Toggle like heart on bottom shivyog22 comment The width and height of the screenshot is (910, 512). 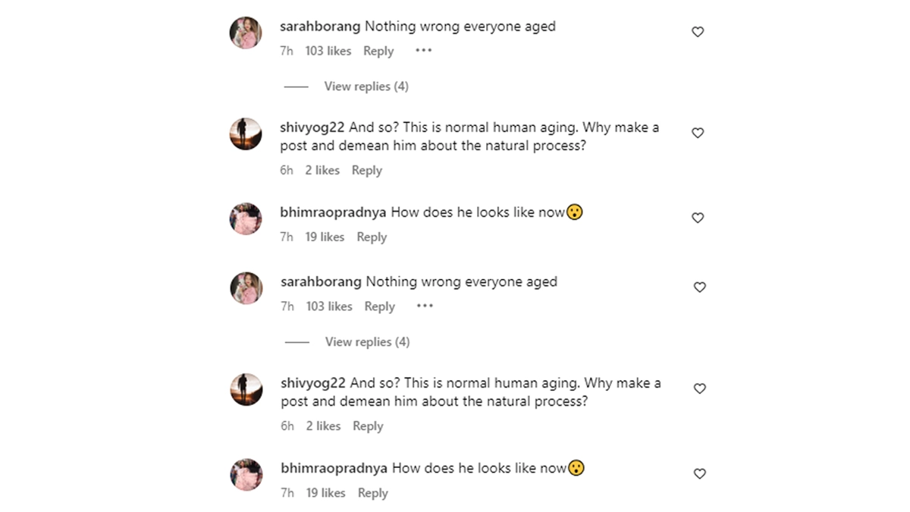(699, 388)
